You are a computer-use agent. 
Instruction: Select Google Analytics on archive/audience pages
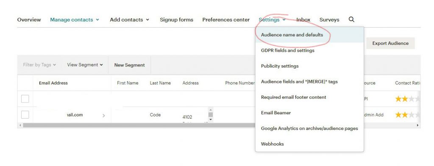(x=309, y=128)
